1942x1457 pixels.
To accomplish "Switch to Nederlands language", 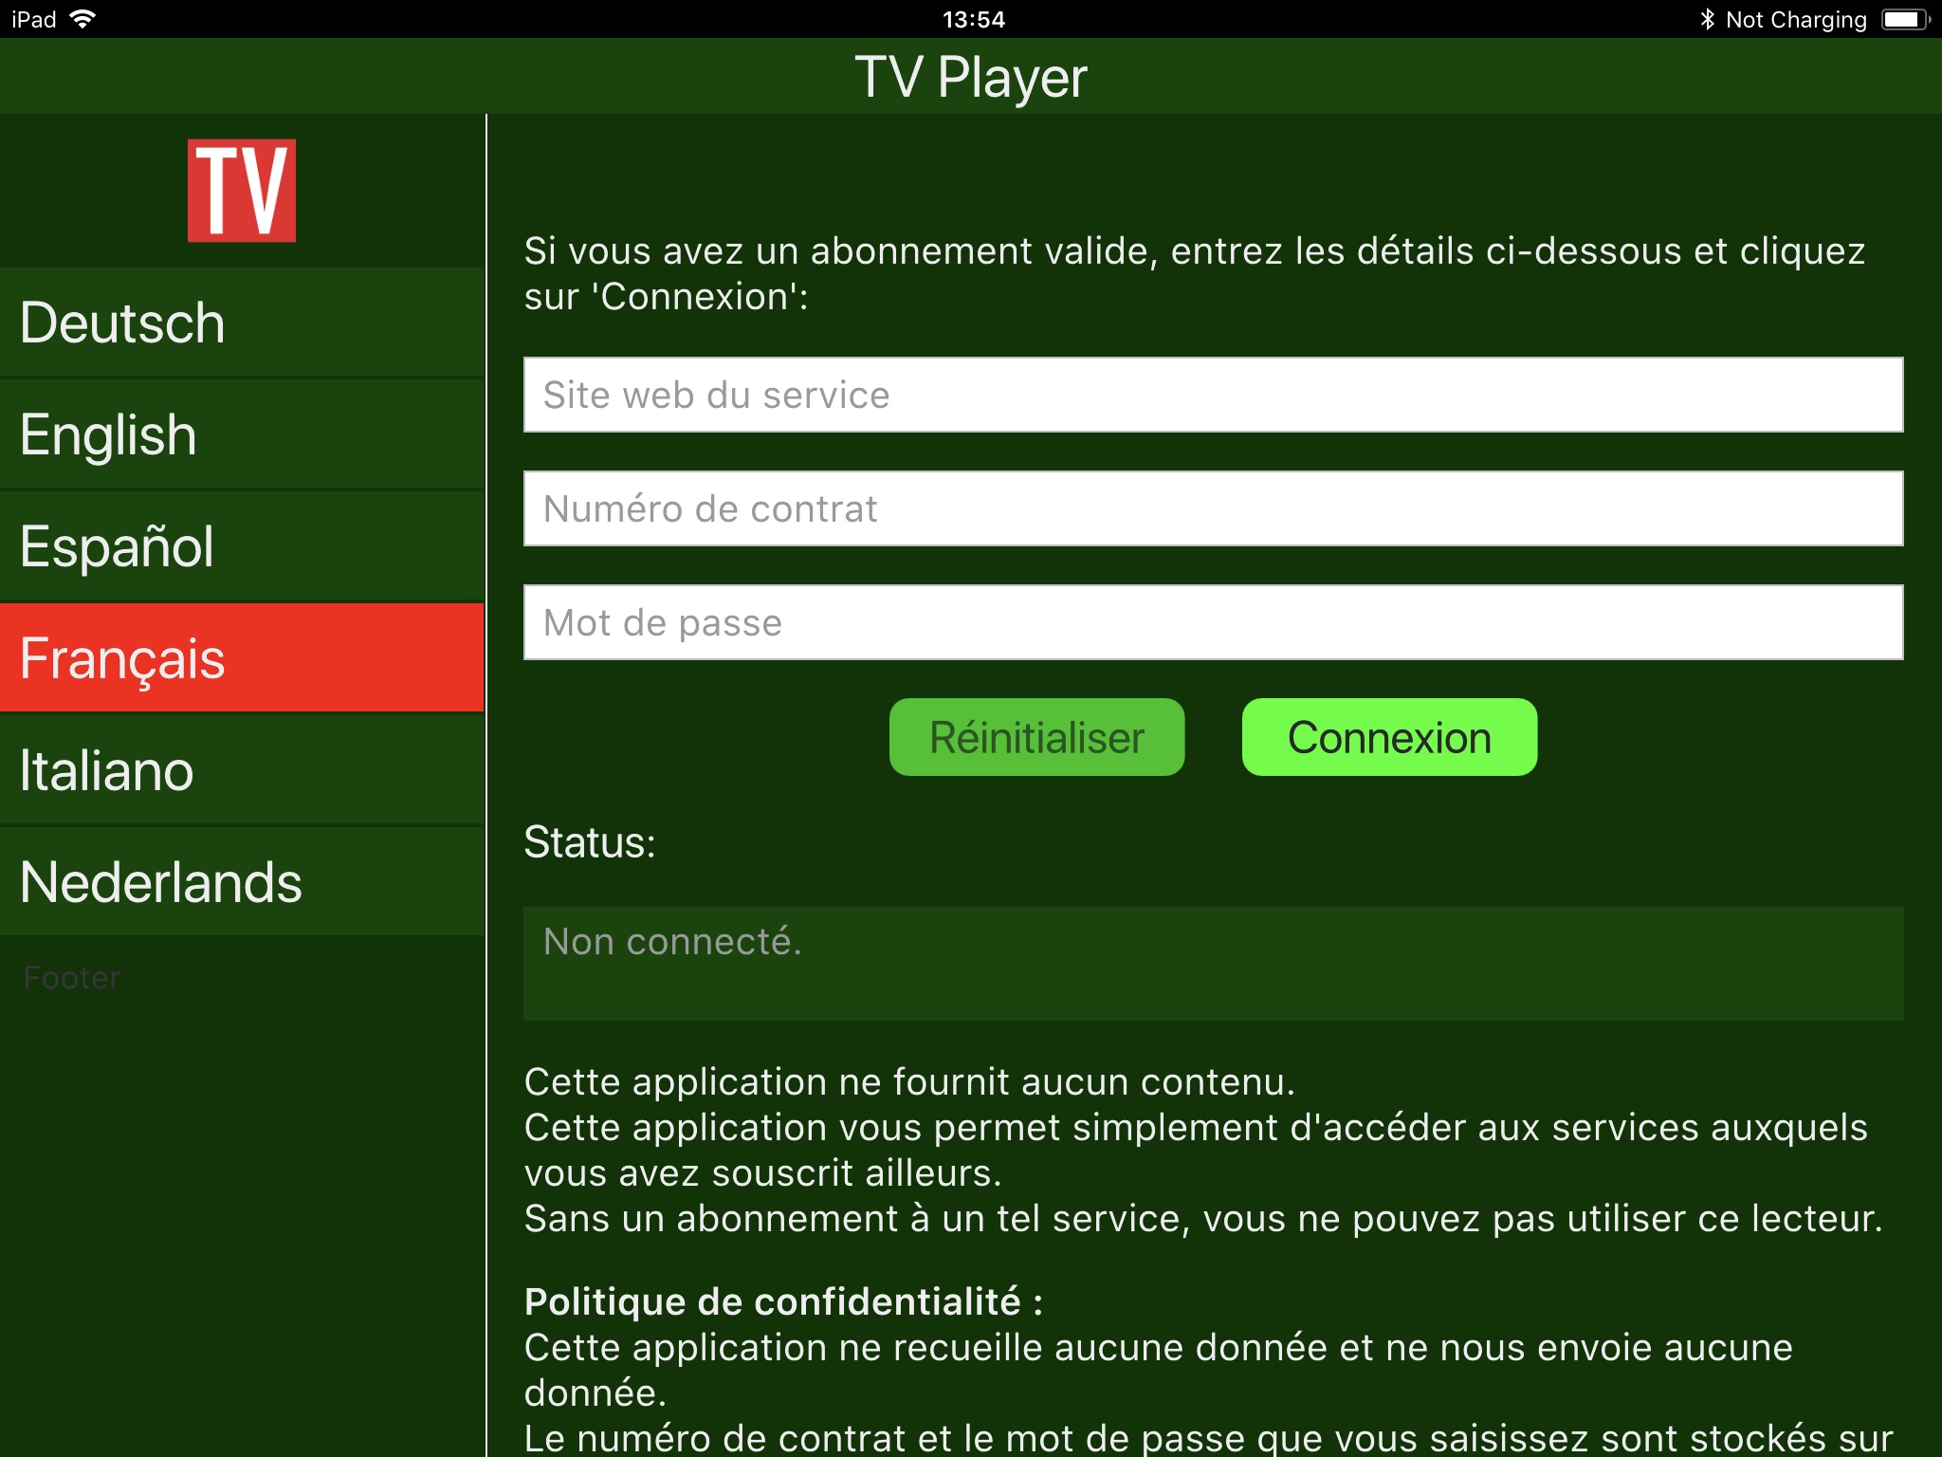I will coord(242,882).
